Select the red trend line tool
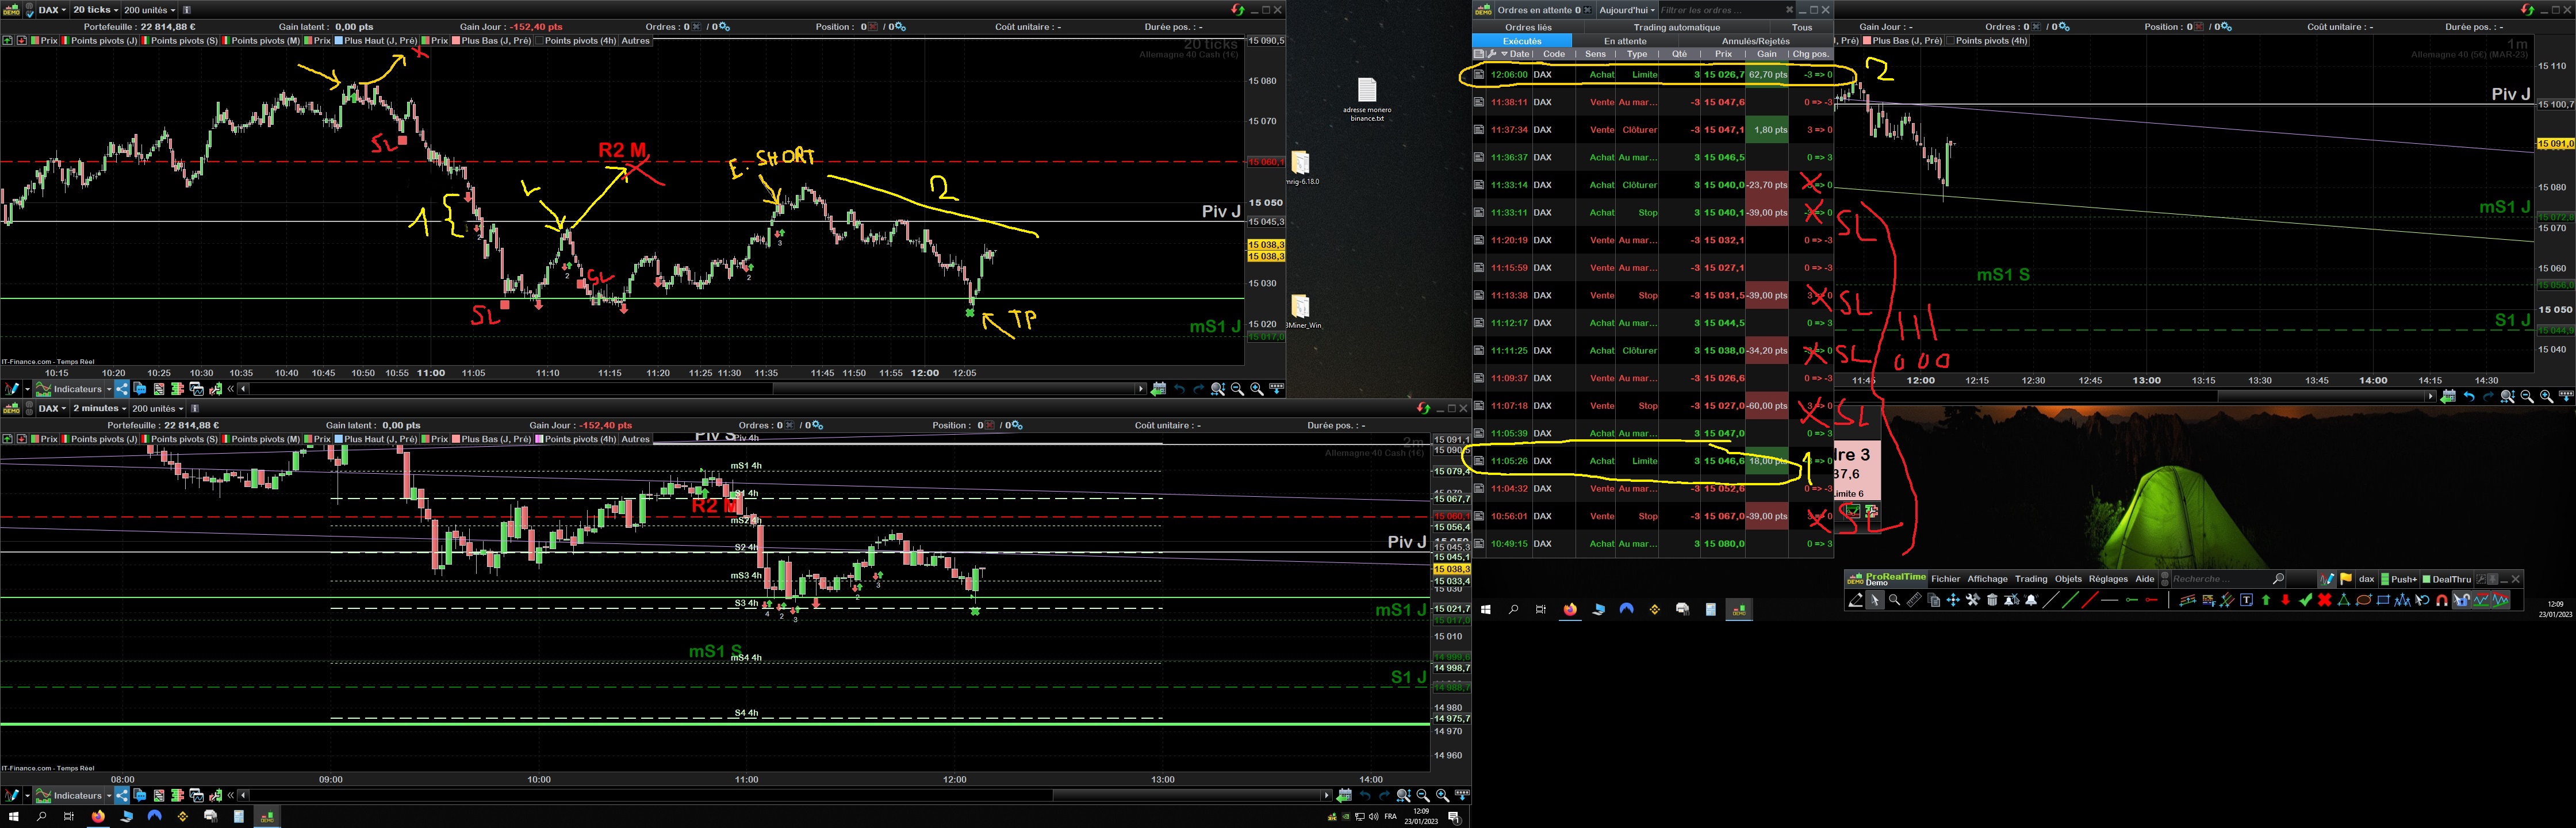Screen dimensions: 2576x828 2090,600
